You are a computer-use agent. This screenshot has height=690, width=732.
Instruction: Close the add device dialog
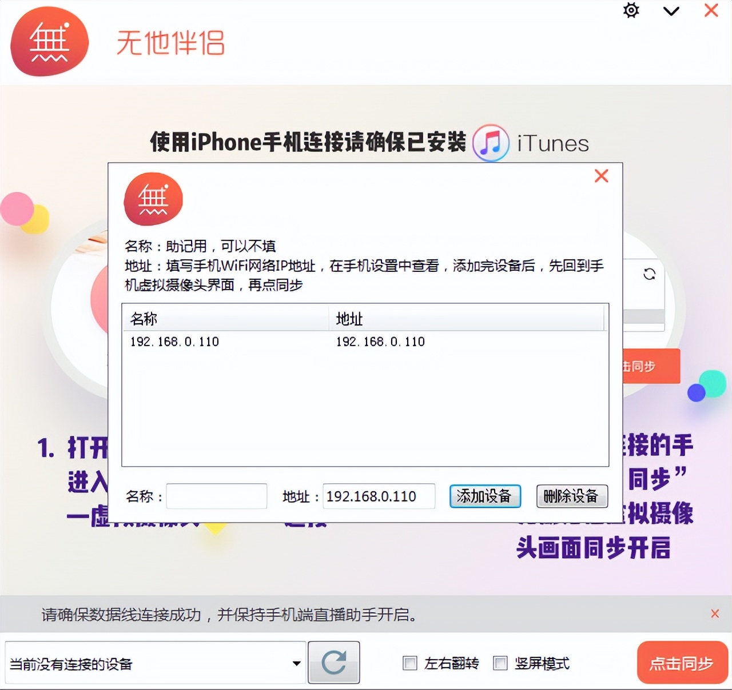click(601, 176)
